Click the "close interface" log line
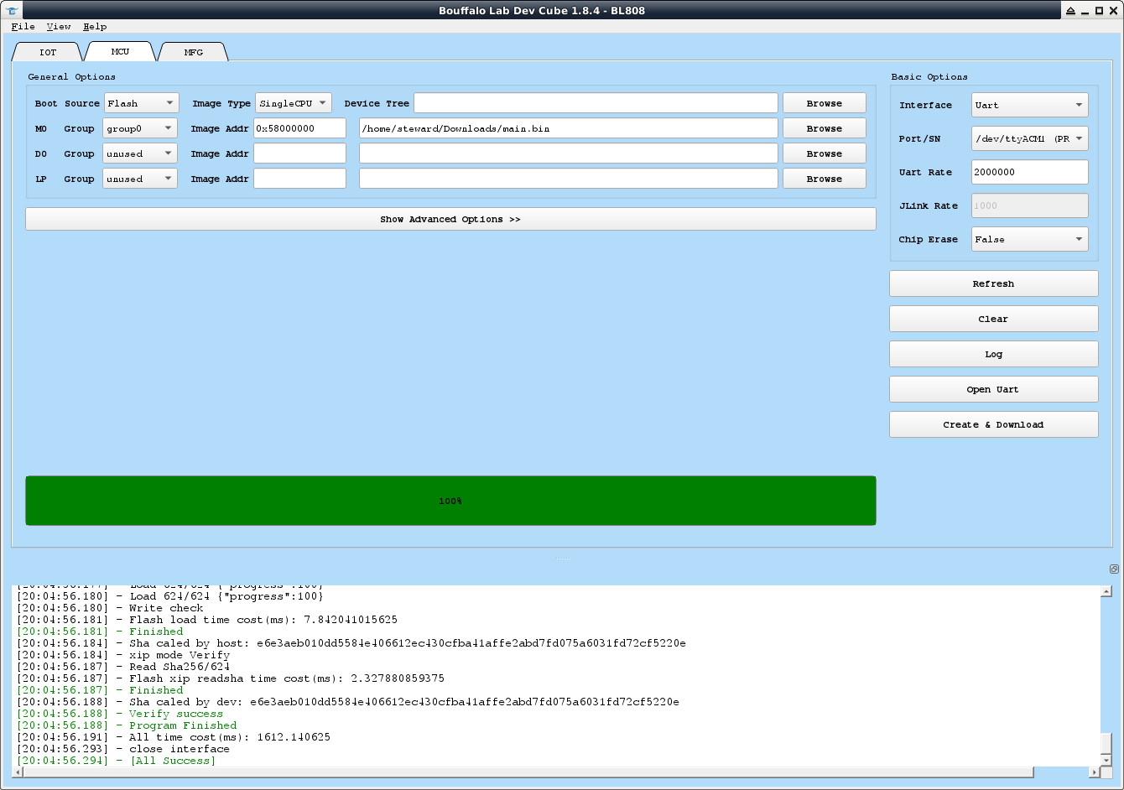The height and width of the screenshot is (790, 1124). point(123,749)
